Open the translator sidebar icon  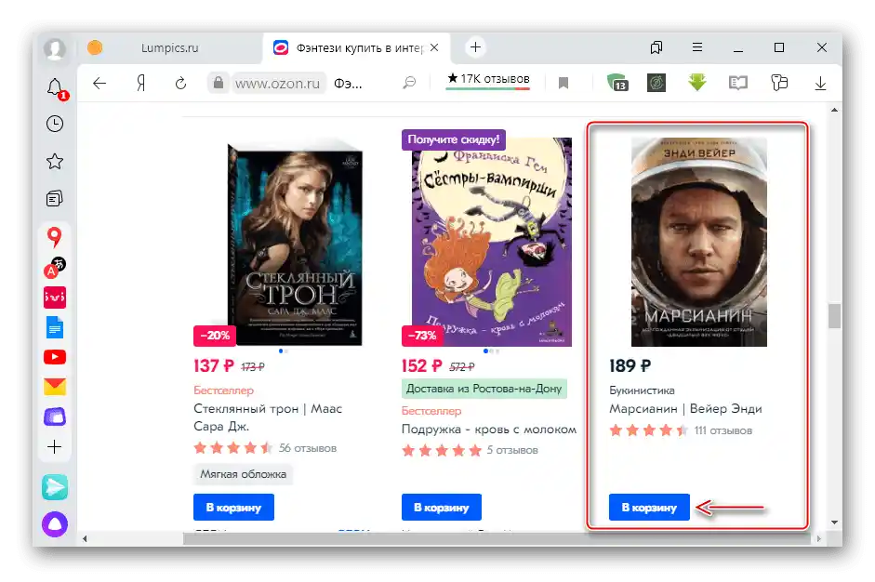[x=55, y=267]
